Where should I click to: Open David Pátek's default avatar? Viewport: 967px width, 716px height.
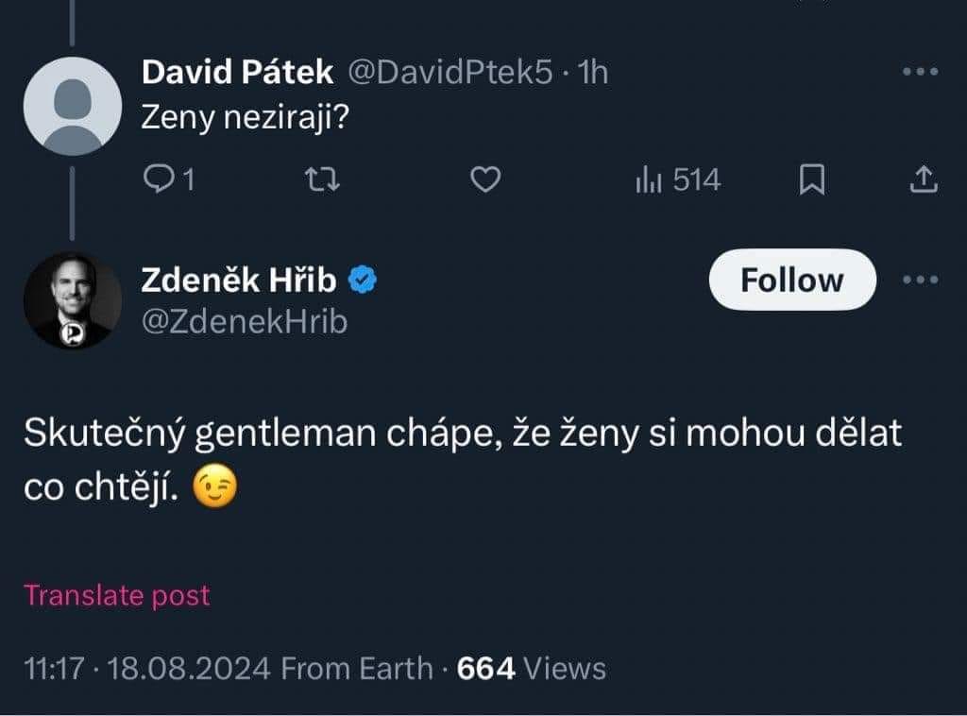72,106
